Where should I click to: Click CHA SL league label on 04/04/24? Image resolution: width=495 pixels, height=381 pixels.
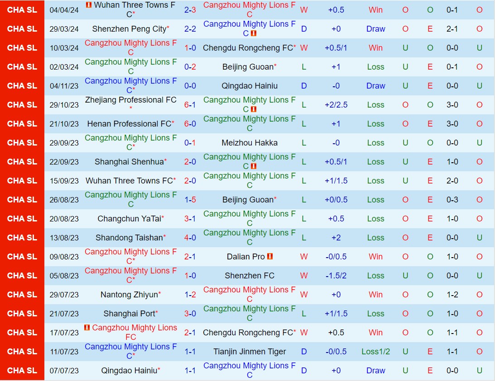click(22, 10)
